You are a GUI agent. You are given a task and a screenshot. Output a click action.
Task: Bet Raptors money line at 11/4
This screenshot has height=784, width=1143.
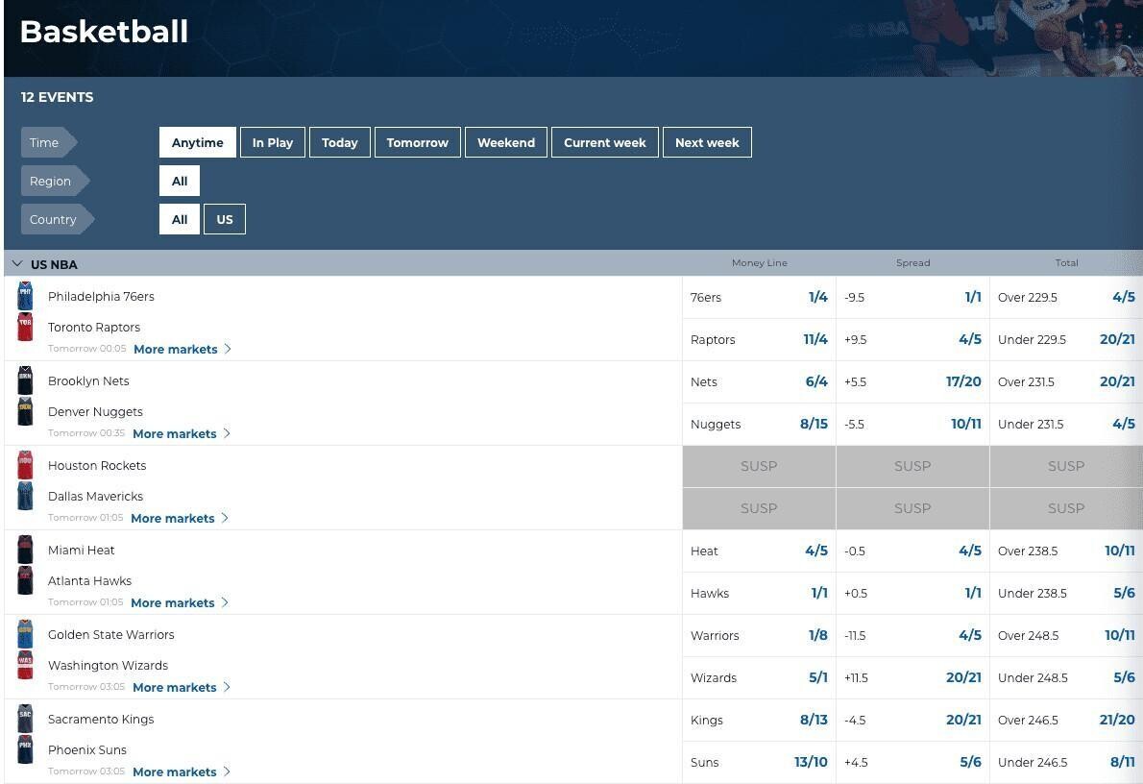(759, 340)
